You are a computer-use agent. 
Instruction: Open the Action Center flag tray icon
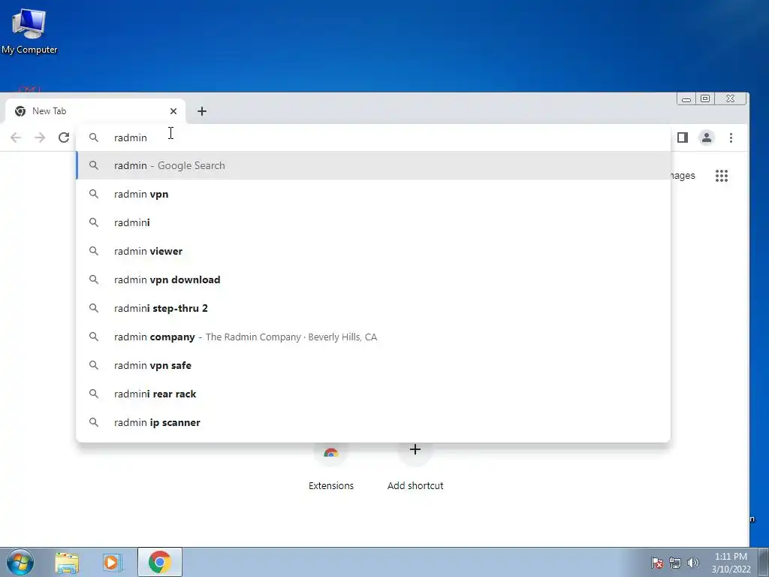pyautogui.click(x=657, y=563)
